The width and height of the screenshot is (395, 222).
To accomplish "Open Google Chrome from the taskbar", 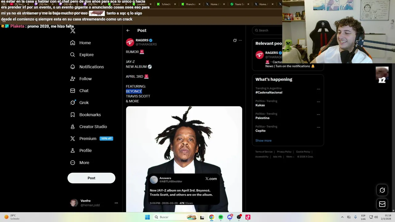I will pos(211,217).
